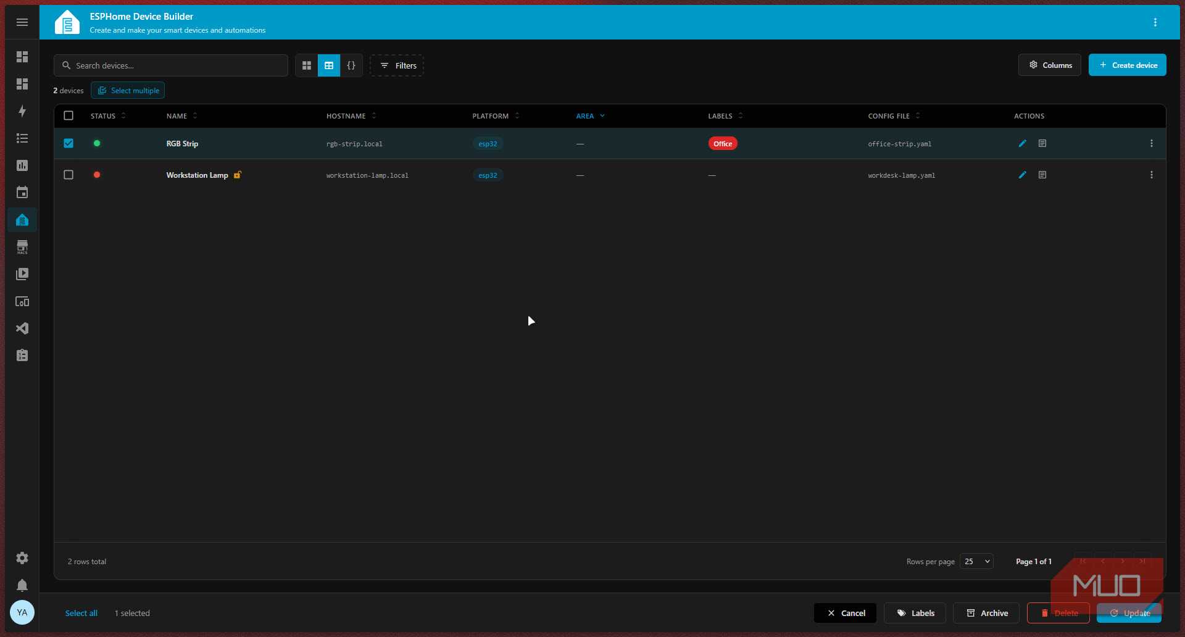Open the Filters panel
1185x637 pixels.
click(x=397, y=65)
